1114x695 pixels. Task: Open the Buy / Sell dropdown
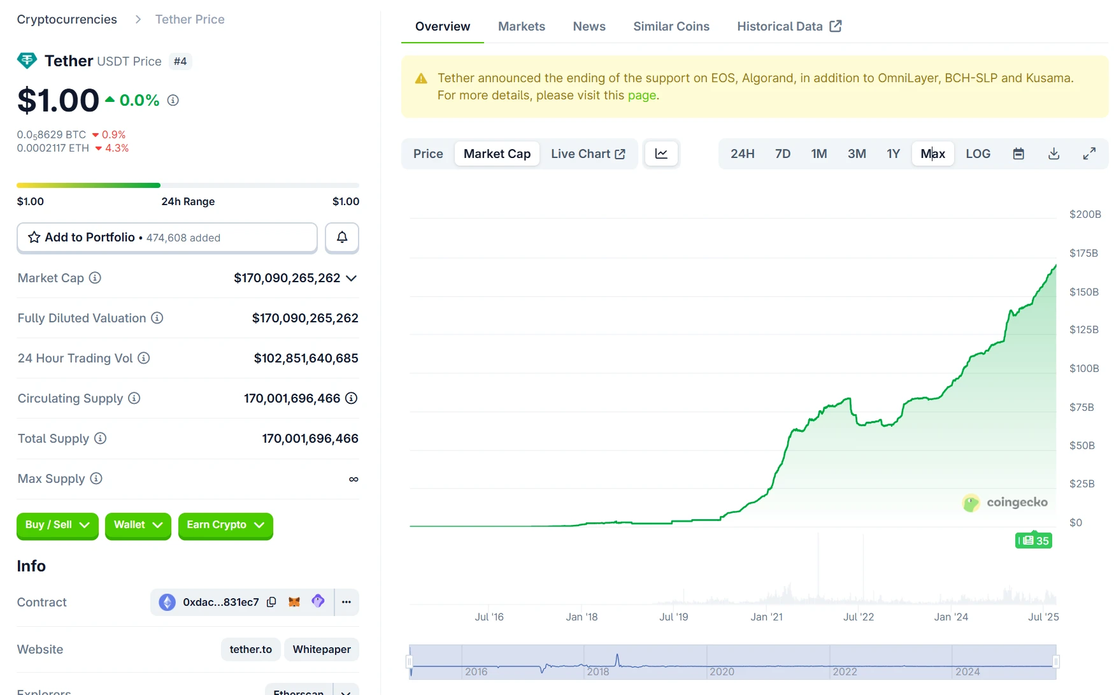pos(57,525)
